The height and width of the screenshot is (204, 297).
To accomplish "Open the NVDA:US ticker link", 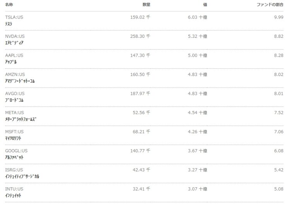I will coord(15,36).
